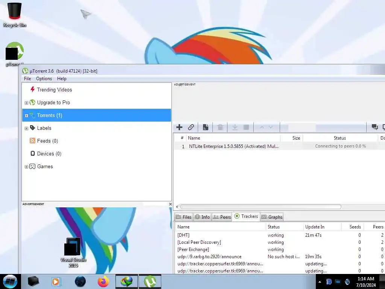Sort trackers by Update In column
Screen dimensions: 385x289
[322, 227]
